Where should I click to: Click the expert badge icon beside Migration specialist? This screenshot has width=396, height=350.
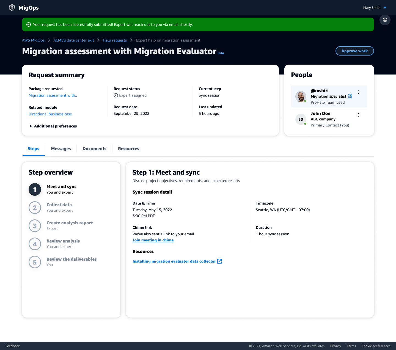coord(350,96)
